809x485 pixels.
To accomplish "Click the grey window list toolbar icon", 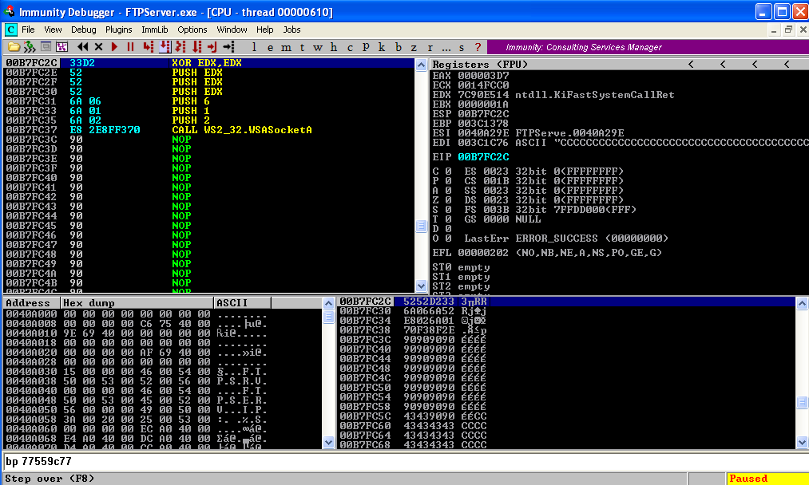I will (46, 47).
